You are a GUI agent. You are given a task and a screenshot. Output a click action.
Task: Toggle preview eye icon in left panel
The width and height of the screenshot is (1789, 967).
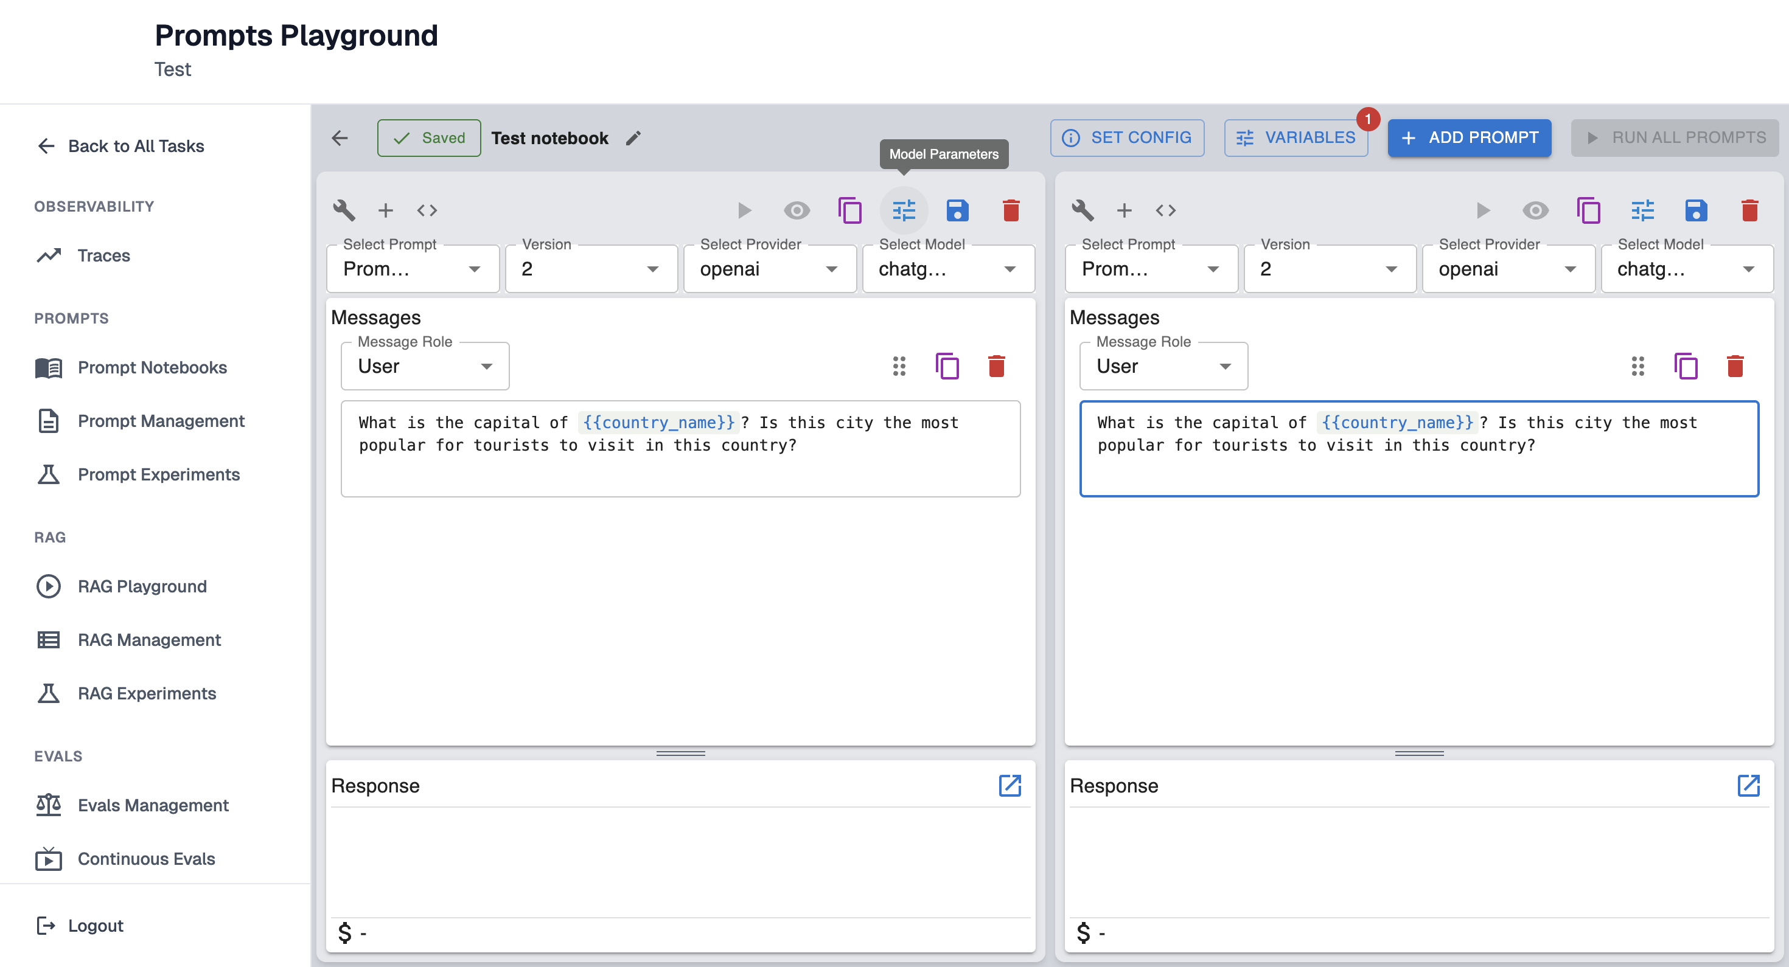tap(797, 210)
